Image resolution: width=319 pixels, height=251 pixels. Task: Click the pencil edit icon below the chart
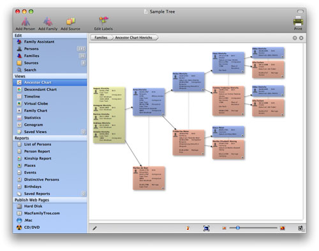coord(94,228)
